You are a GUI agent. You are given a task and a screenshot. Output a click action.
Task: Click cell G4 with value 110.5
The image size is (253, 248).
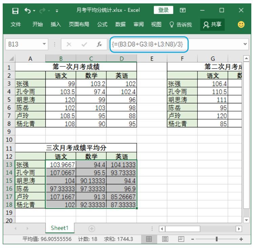(213, 92)
